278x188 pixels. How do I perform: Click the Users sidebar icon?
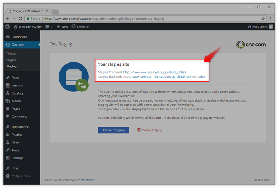pos(8,142)
